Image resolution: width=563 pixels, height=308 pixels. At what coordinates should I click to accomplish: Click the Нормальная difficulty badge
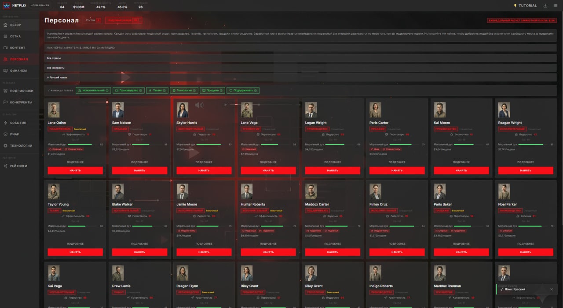[40, 6]
